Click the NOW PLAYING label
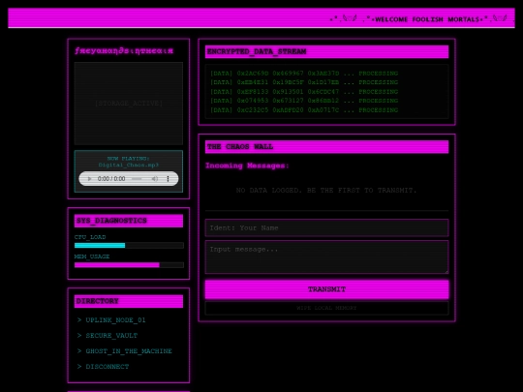This screenshot has width=523, height=392. [129, 159]
